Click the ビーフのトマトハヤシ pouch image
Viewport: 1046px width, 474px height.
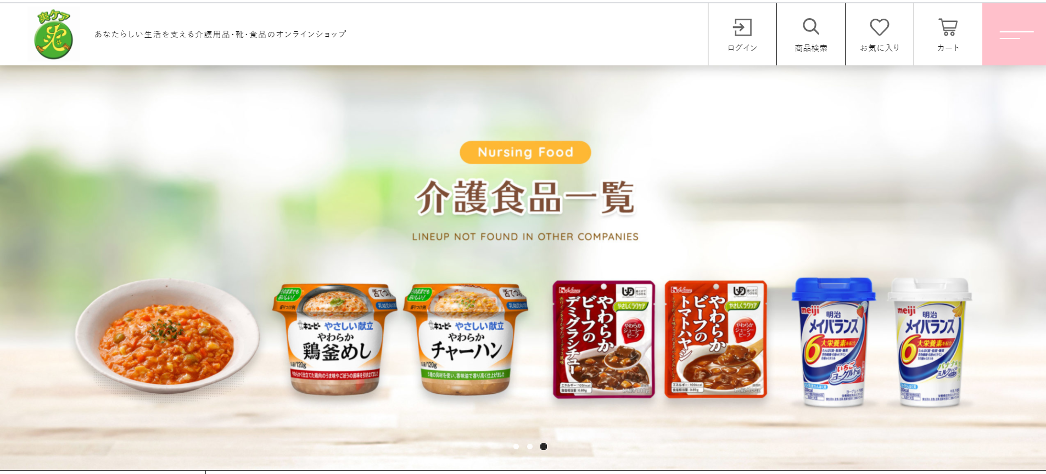click(x=715, y=339)
